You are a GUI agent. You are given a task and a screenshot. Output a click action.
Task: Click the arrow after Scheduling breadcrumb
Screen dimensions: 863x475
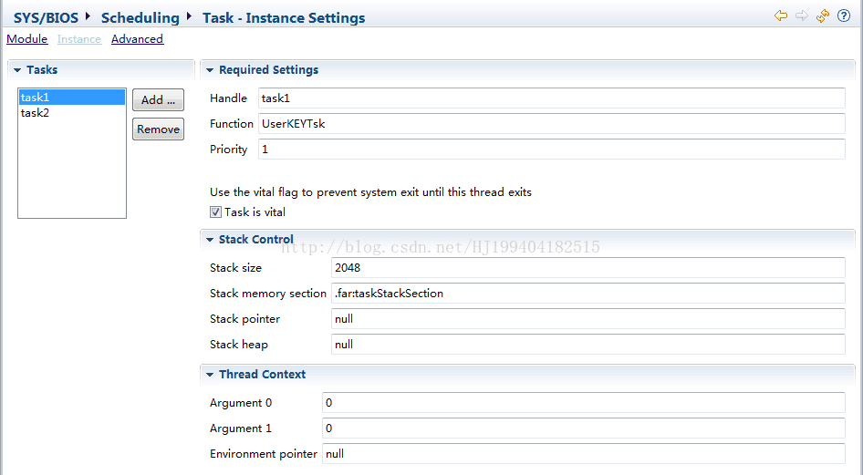pos(189,17)
